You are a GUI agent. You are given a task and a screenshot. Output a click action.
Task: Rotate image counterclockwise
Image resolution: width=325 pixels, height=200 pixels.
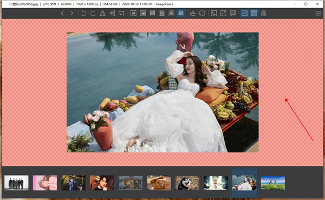click(83, 13)
